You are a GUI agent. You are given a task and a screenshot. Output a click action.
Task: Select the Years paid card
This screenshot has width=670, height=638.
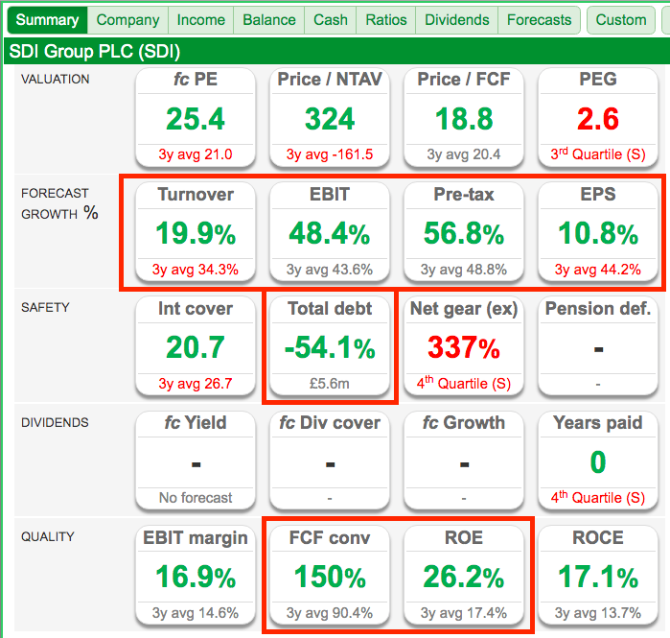point(598,461)
